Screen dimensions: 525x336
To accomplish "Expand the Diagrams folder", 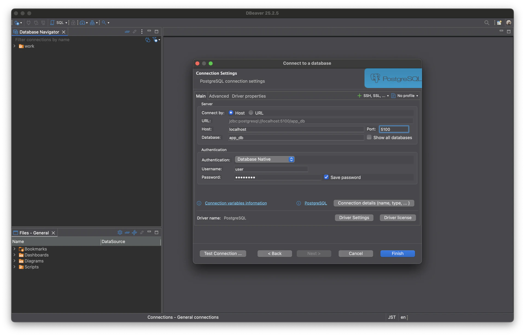I will 14,261.
